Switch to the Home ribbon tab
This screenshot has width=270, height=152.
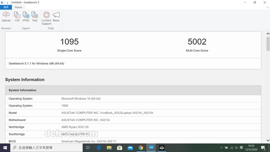tap(18, 7)
